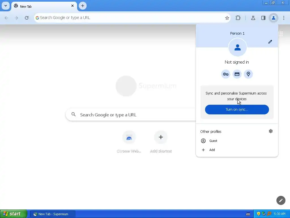Screen dimensions: 290x218
Task: Open the tab search dropdown arrow
Action: (x=6, y=6)
